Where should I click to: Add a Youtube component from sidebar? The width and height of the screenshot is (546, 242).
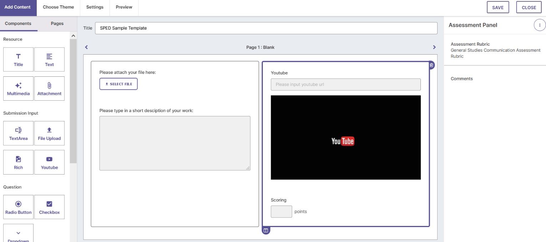pyautogui.click(x=49, y=162)
